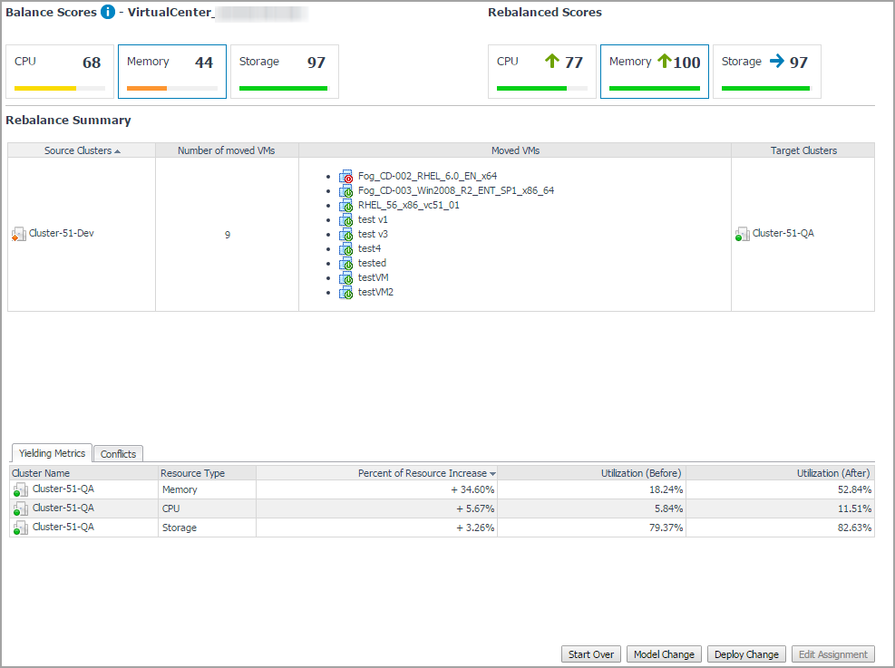The image size is (895, 668).
Task: Click the blue right arrow in Rebalanced Storage
Action: [776, 62]
